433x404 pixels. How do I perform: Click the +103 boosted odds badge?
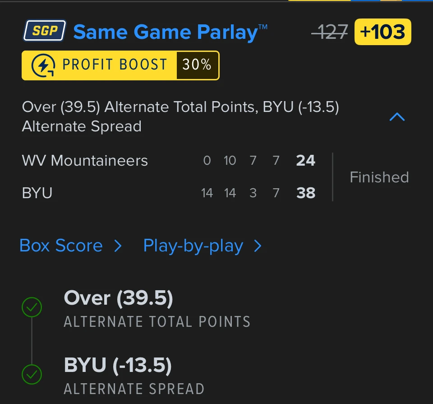point(383,32)
